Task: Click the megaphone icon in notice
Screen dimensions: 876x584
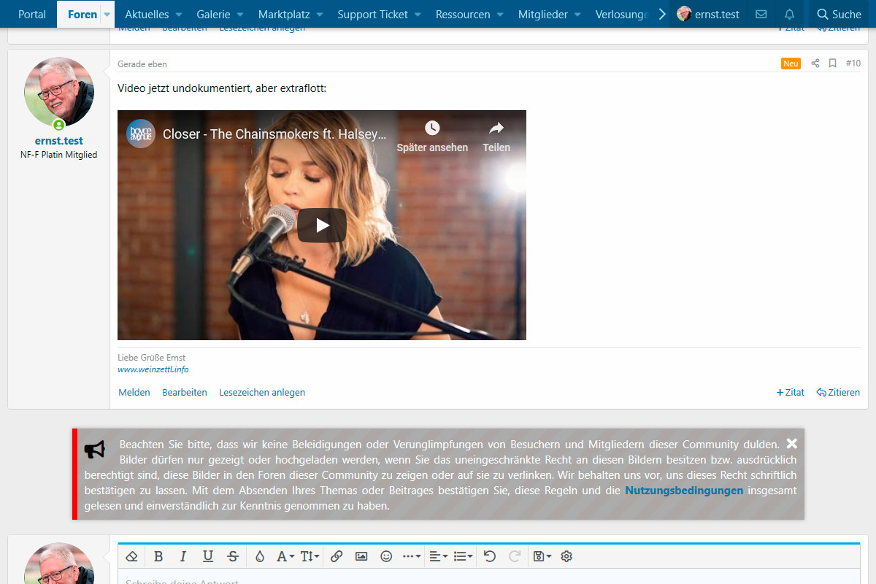Action: pyautogui.click(x=95, y=450)
